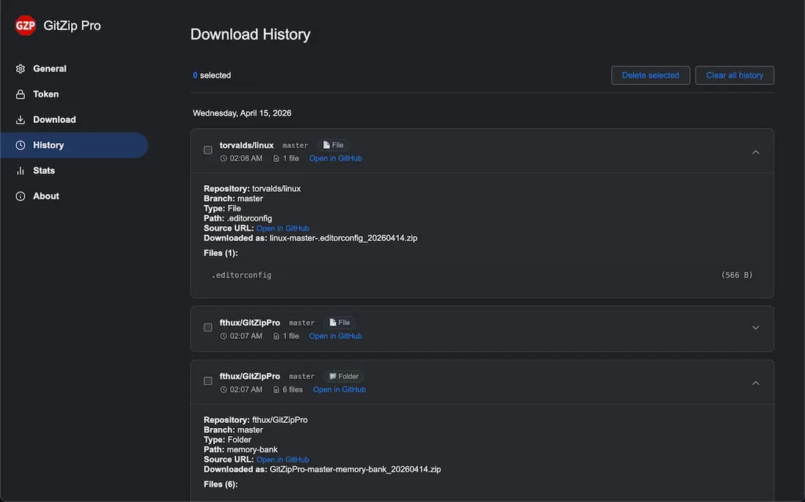Click the GZP logo icon
The height and width of the screenshot is (502, 805).
(25, 25)
